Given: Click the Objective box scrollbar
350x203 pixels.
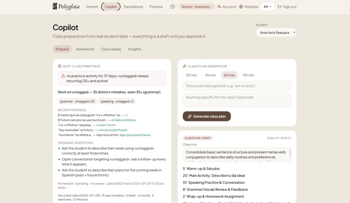Looking at the screenshot, I should [x=290, y=153].
